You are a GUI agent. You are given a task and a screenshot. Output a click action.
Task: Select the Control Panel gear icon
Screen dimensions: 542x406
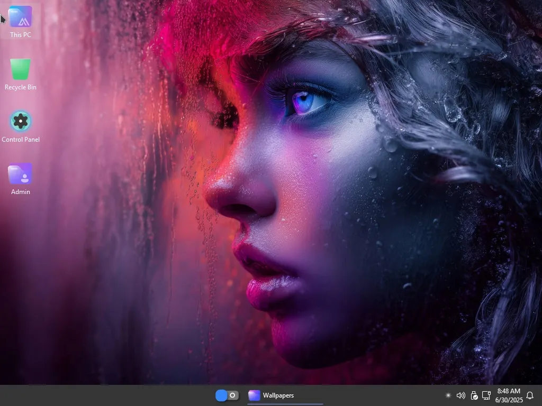point(21,121)
